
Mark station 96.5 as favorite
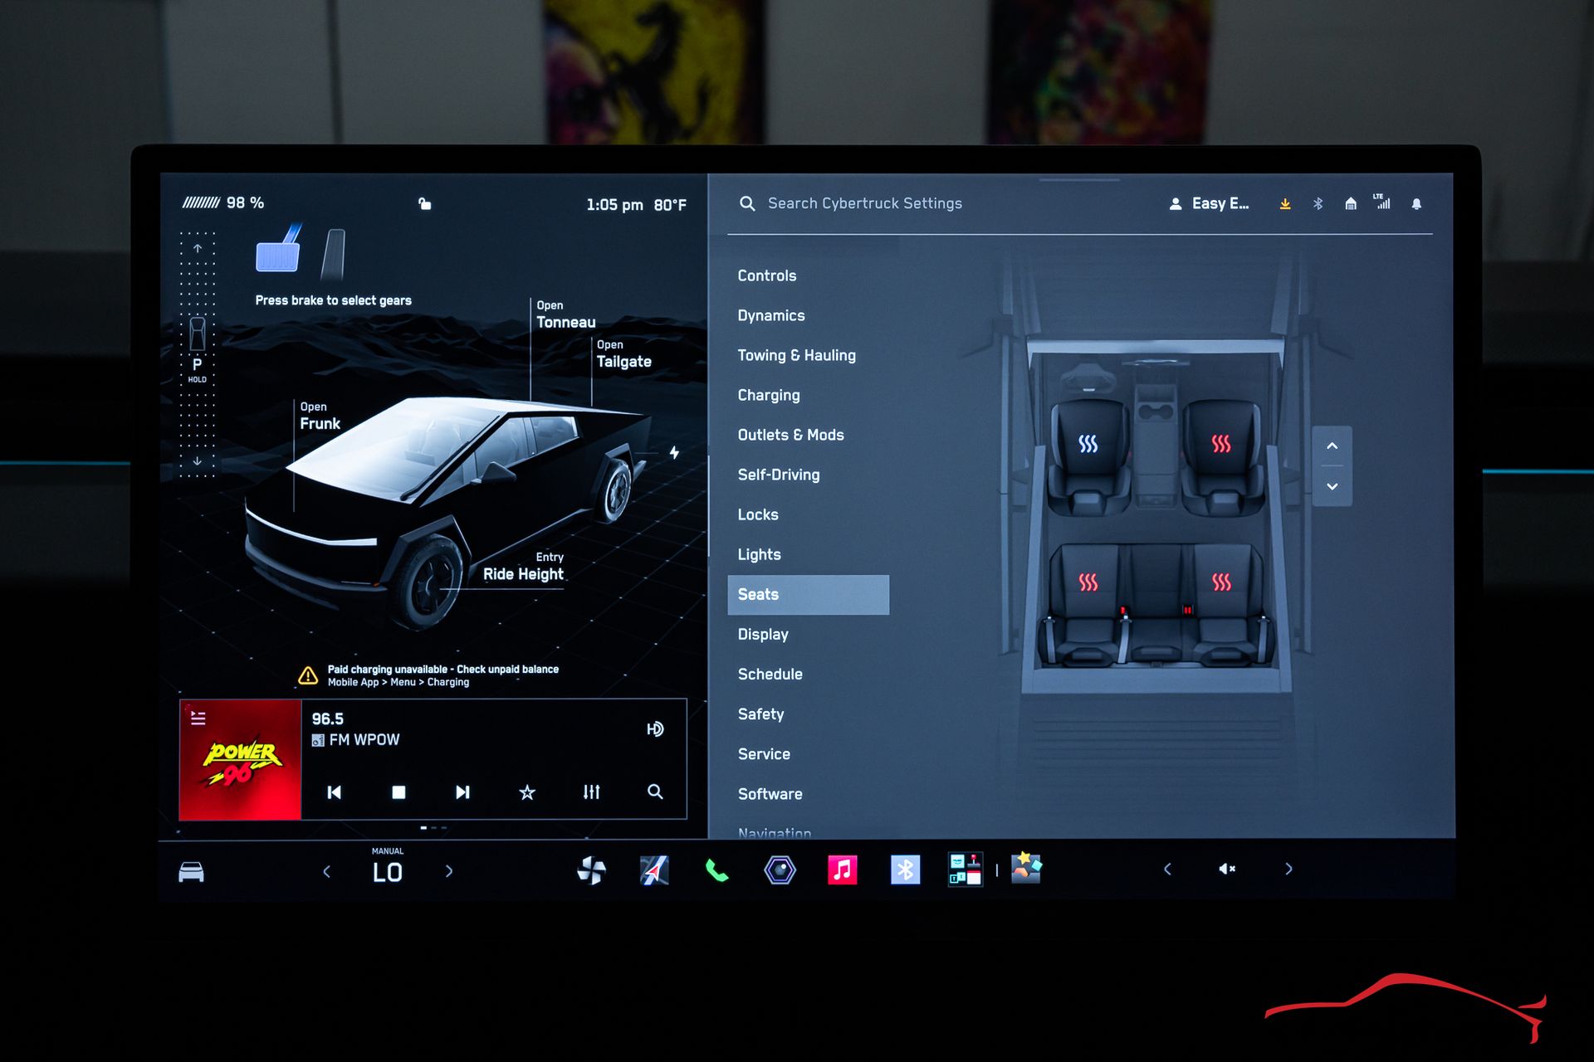[x=527, y=792]
